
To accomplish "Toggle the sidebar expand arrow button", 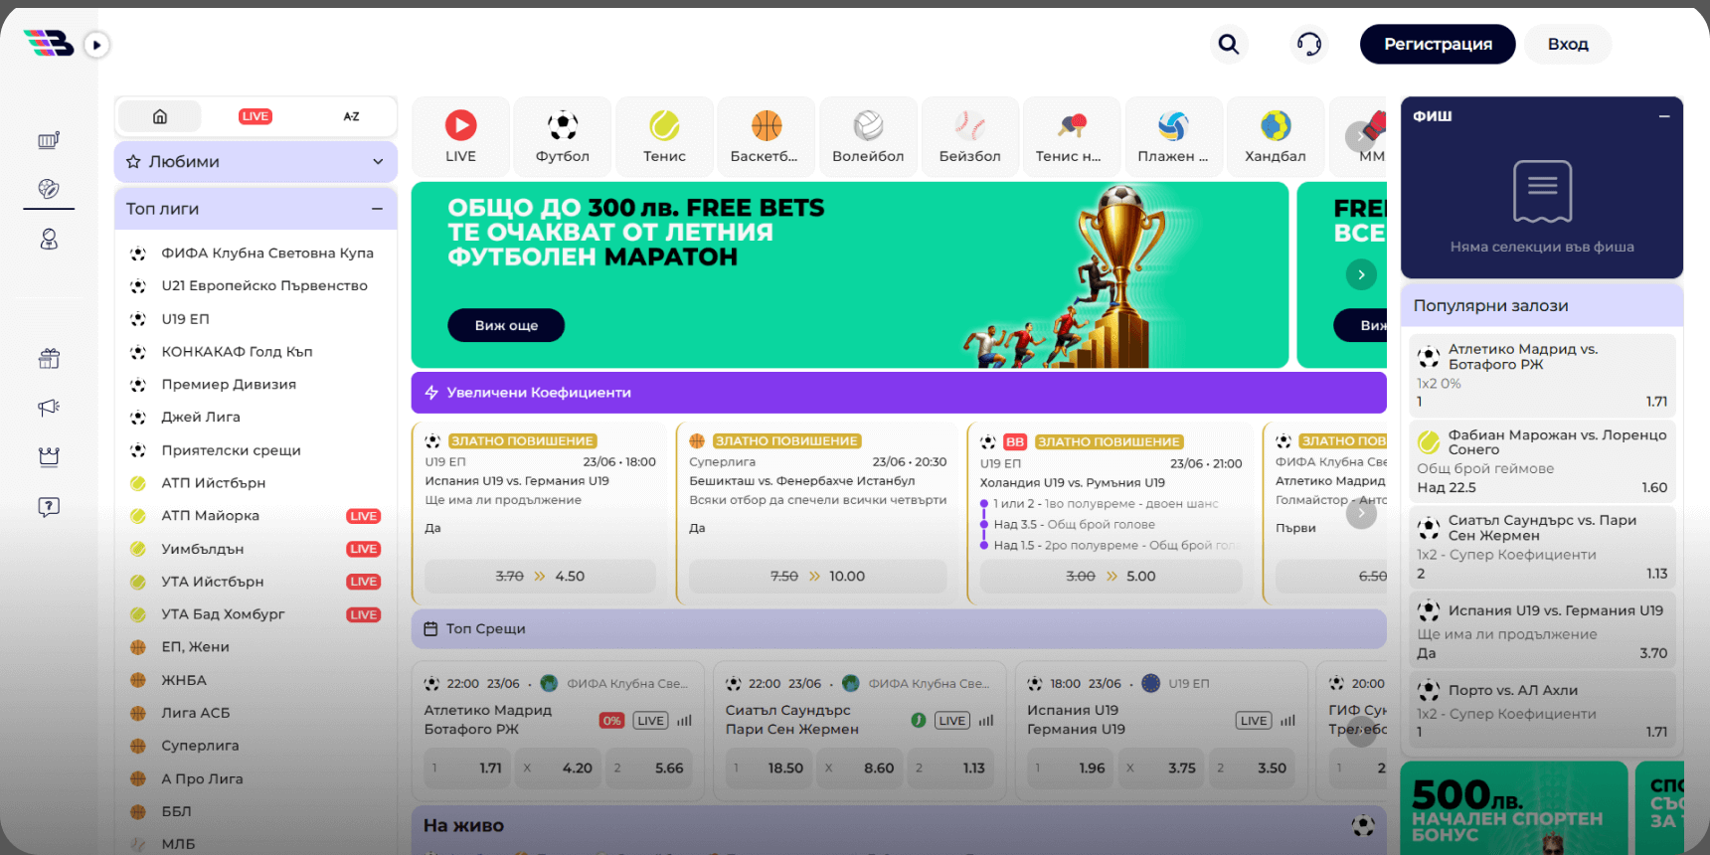I will coord(96,45).
